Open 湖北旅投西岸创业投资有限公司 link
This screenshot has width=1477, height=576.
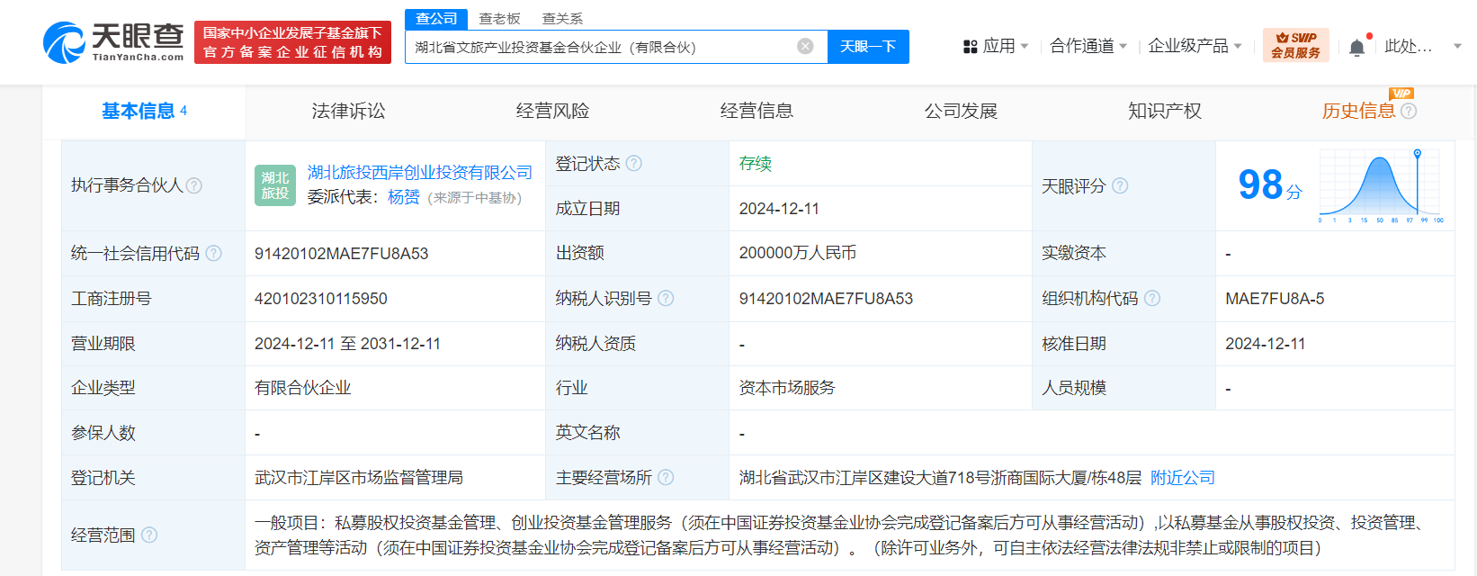click(420, 172)
